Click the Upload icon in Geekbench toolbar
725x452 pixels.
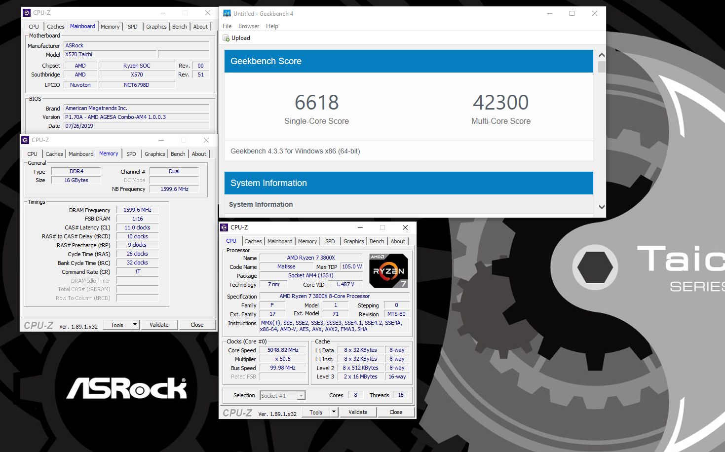coord(226,38)
